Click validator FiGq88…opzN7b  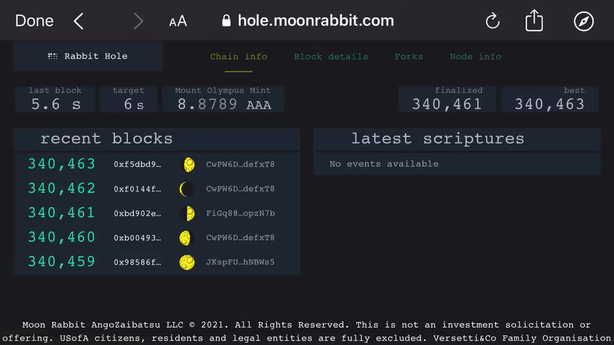tap(240, 213)
